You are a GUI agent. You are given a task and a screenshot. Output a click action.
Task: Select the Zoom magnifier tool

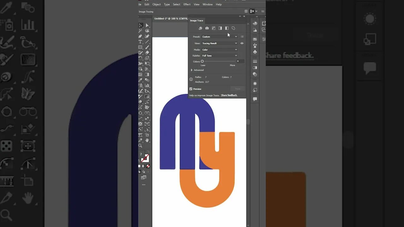140,146
